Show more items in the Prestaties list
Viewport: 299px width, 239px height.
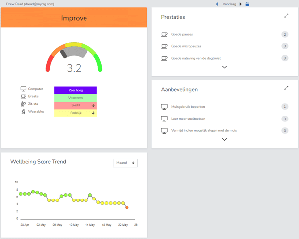click(x=224, y=67)
